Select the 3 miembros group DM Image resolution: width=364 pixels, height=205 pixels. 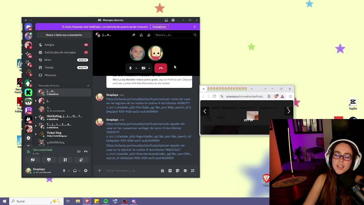pyautogui.click(x=64, y=92)
